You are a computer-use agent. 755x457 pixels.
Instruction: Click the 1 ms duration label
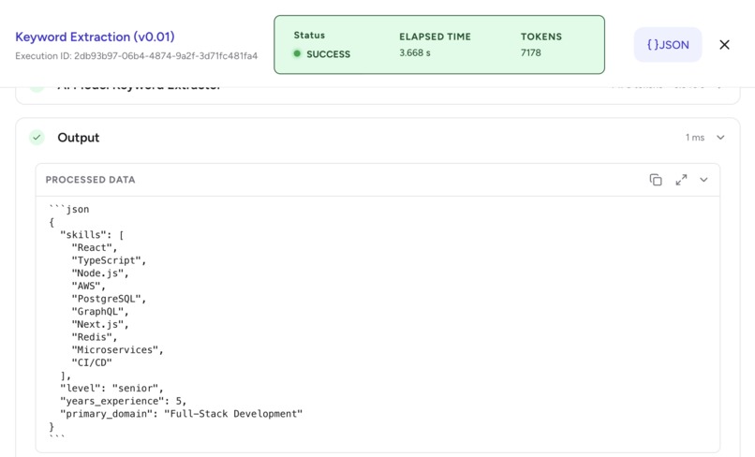coord(695,138)
